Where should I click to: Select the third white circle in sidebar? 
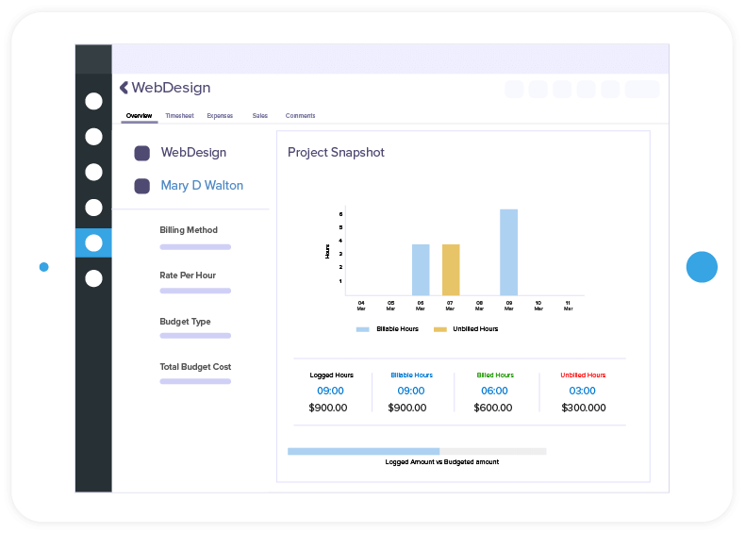(93, 172)
